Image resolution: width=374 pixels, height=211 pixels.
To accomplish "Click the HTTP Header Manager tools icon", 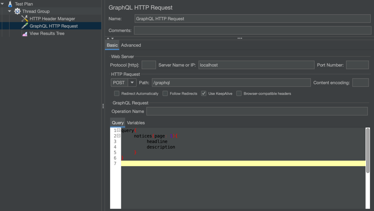I will point(25,19).
